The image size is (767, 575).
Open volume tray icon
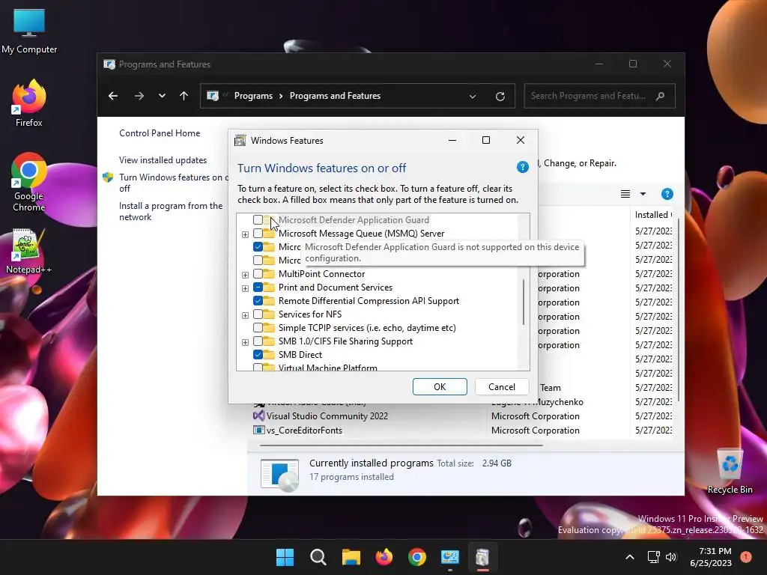coord(671,557)
